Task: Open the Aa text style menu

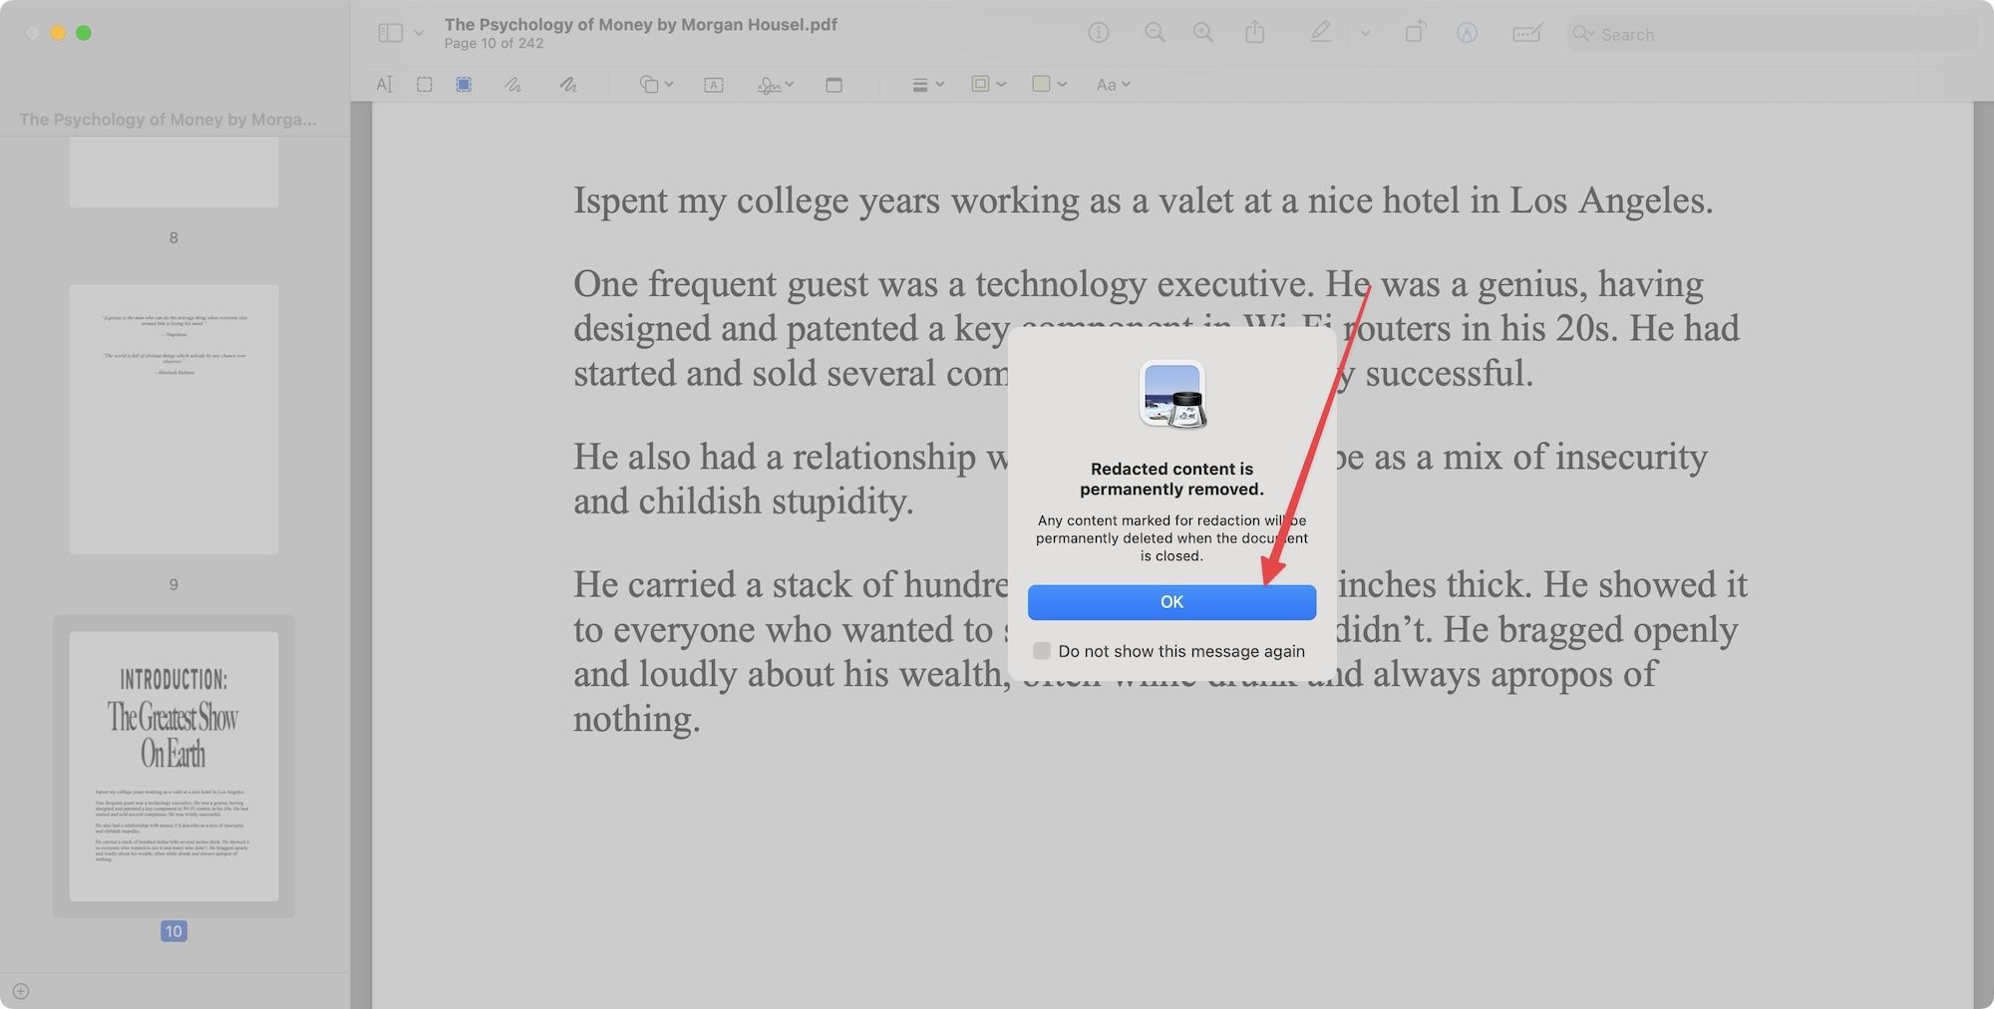Action: point(1113,85)
